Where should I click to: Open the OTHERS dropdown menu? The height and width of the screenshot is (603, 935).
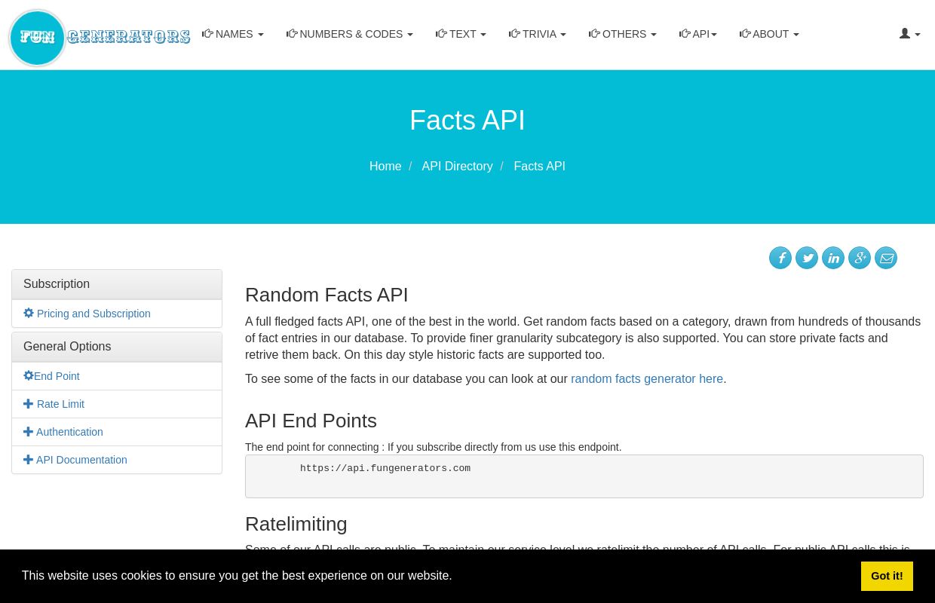click(623, 34)
